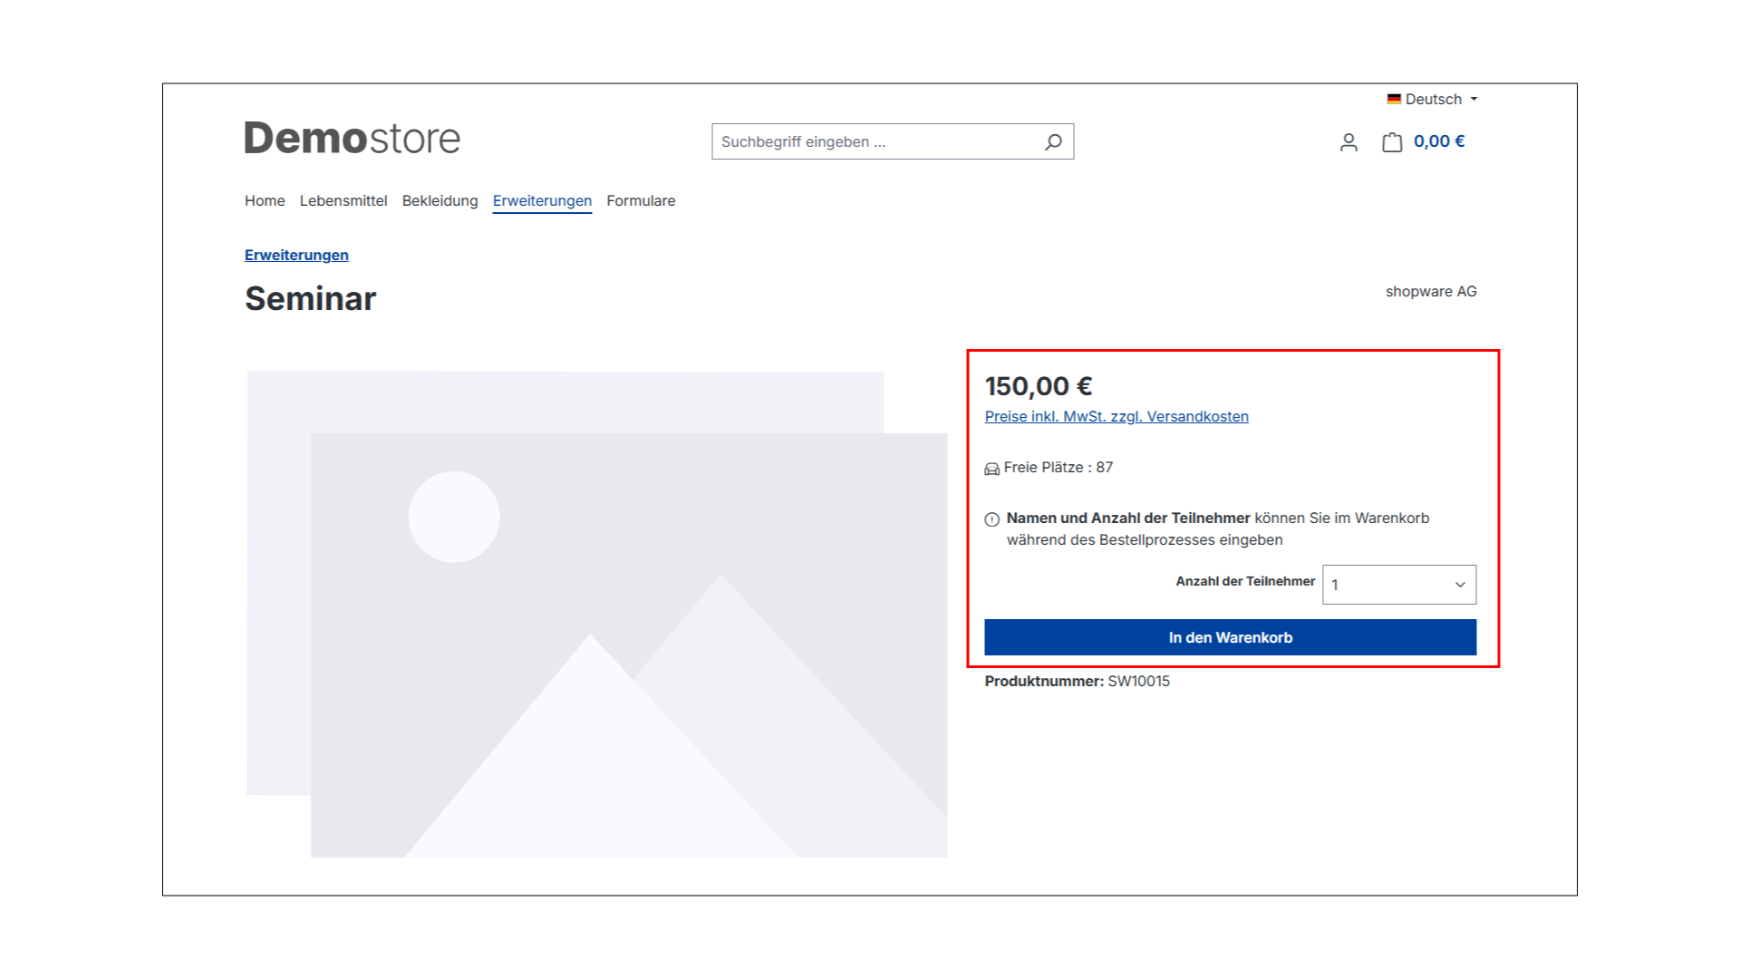
Task: Open the user account icon
Action: point(1348,142)
